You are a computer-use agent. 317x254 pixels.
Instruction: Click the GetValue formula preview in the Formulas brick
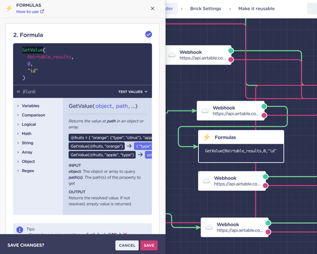(241, 151)
